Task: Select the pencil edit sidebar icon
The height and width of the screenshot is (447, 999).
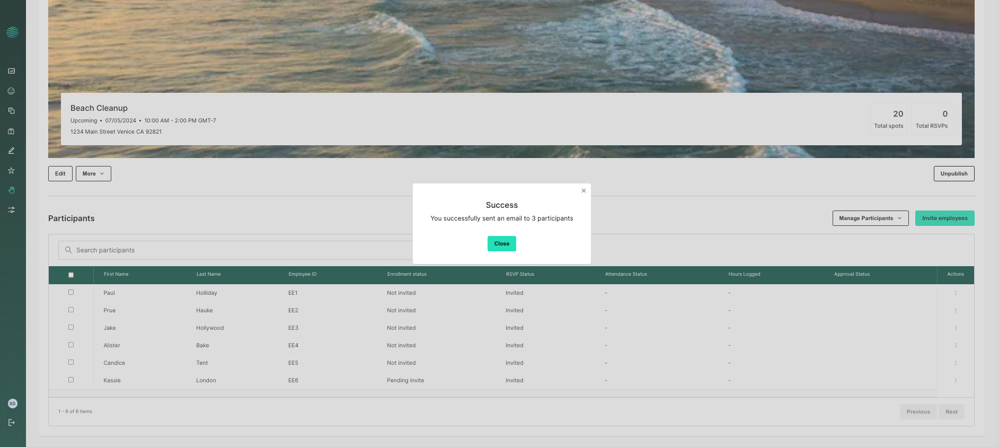Action: (11, 151)
